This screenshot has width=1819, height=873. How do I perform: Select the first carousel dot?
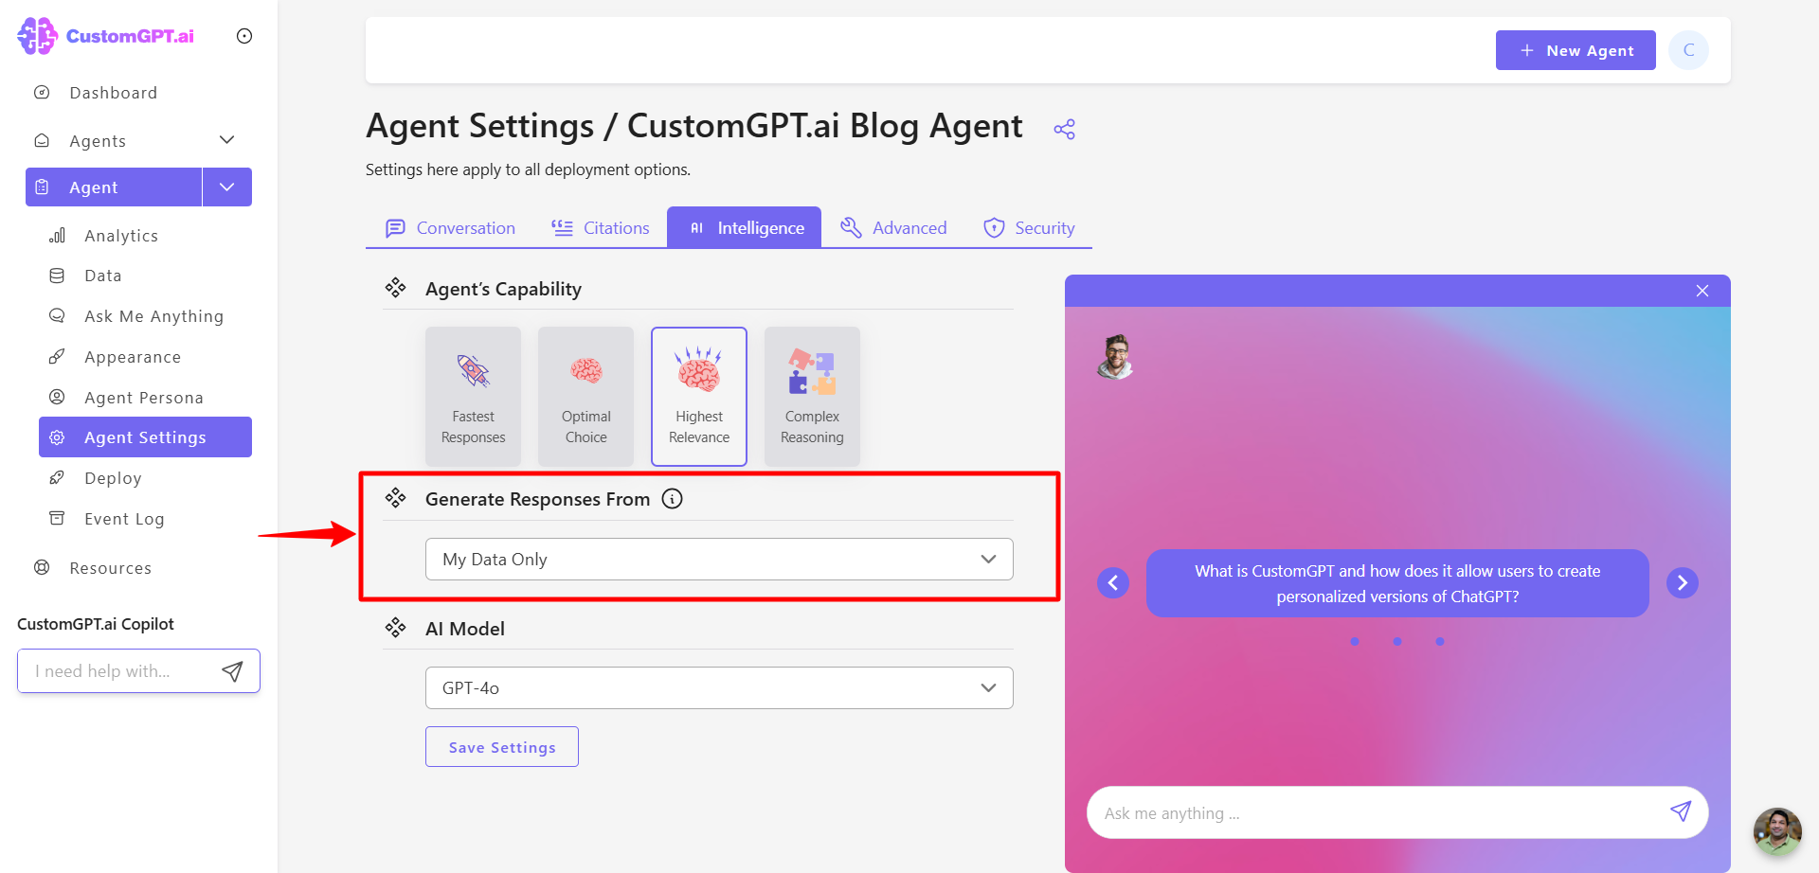click(1355, 642)
